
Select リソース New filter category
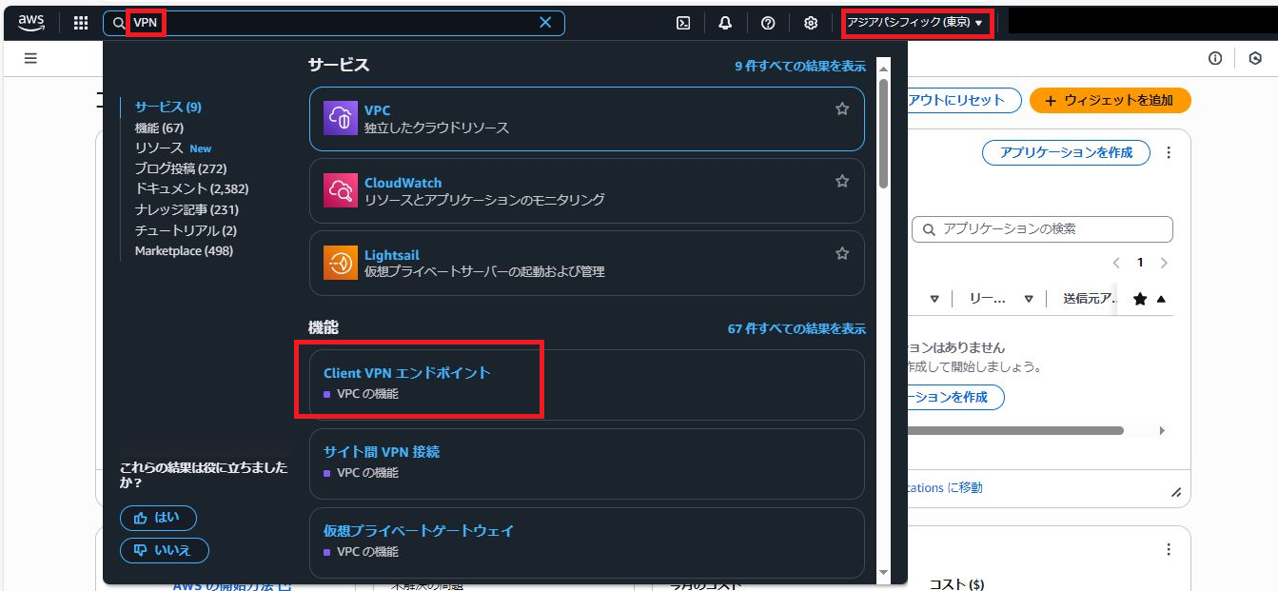coord(173,148)
